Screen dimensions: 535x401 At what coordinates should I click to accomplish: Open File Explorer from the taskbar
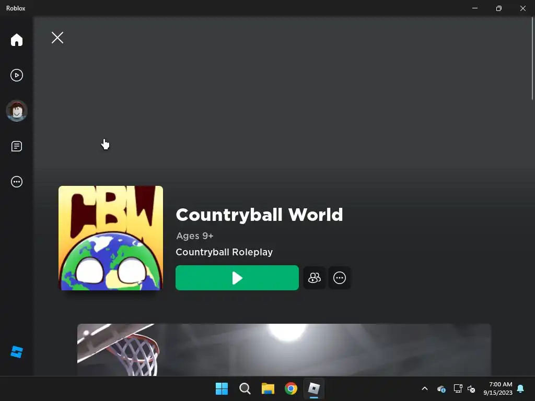268,388
